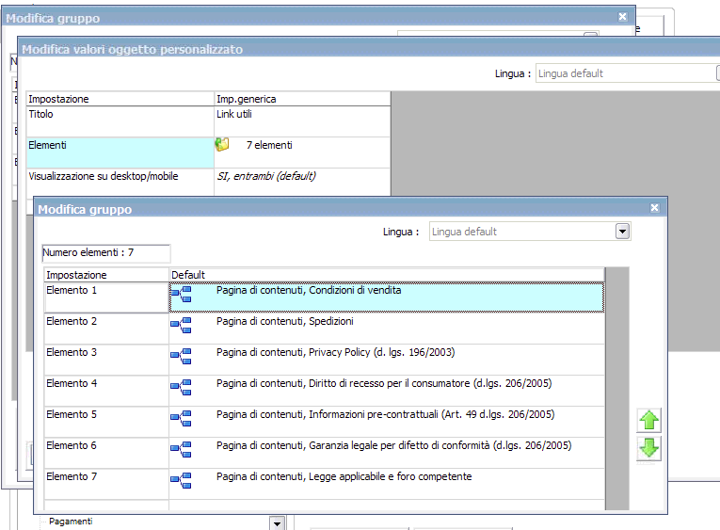Click the link icon for Elemento 5

(181, 419)
